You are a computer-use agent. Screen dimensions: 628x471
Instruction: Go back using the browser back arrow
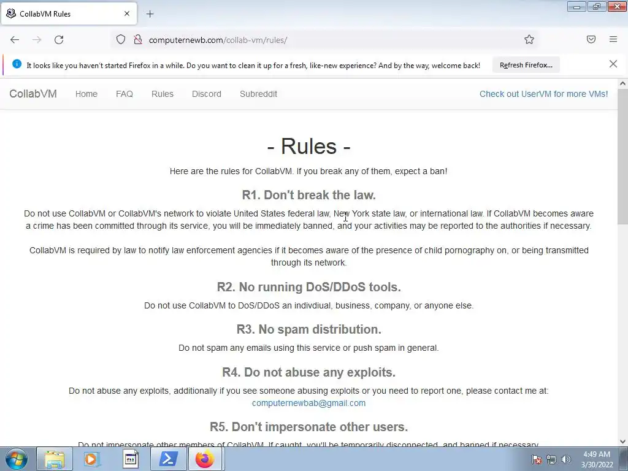15,40
